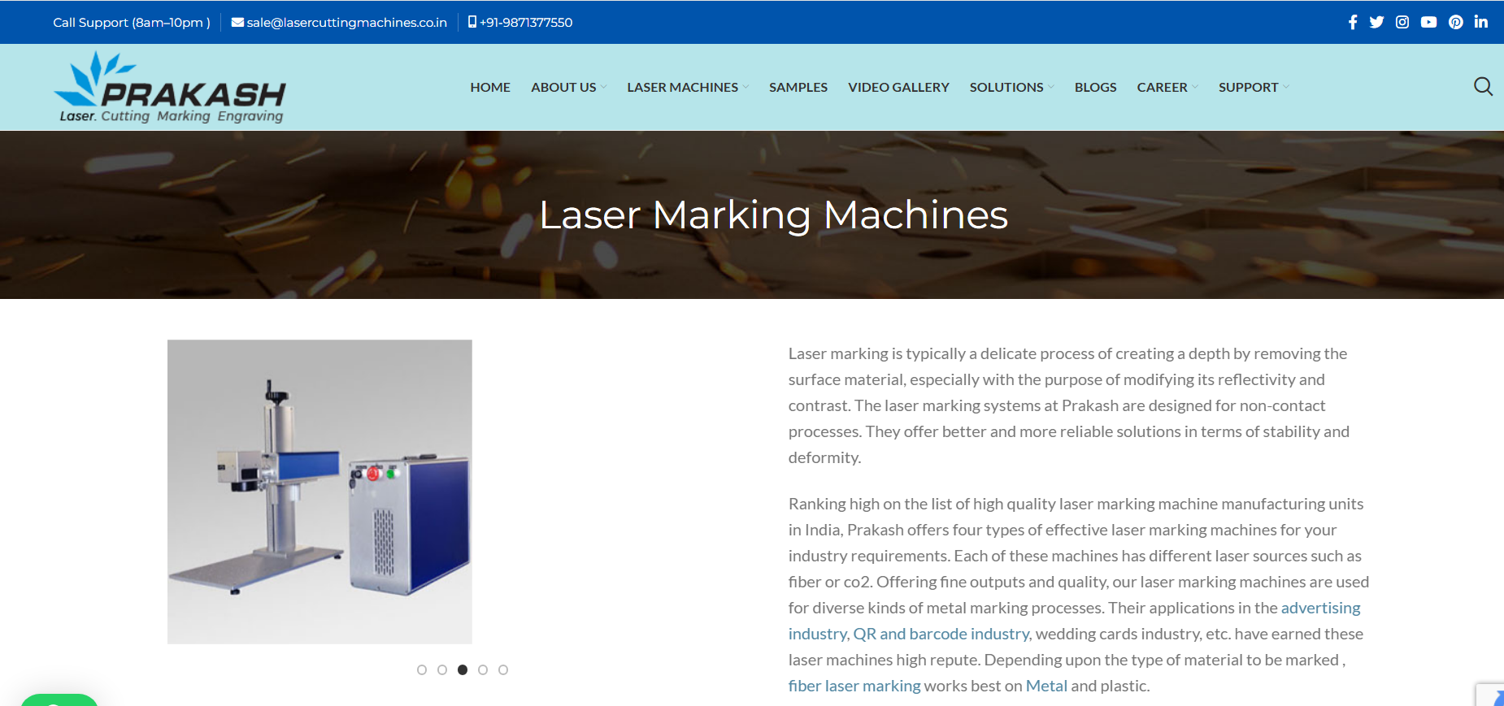
Task: Click the search magnifier icon
Action: (x=1483, y=86)
